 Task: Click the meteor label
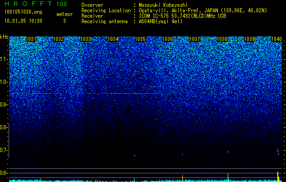click(65, 14)
